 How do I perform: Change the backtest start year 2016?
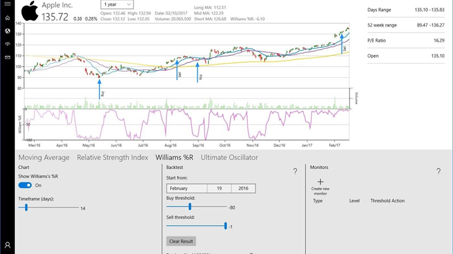pos(243,189)
